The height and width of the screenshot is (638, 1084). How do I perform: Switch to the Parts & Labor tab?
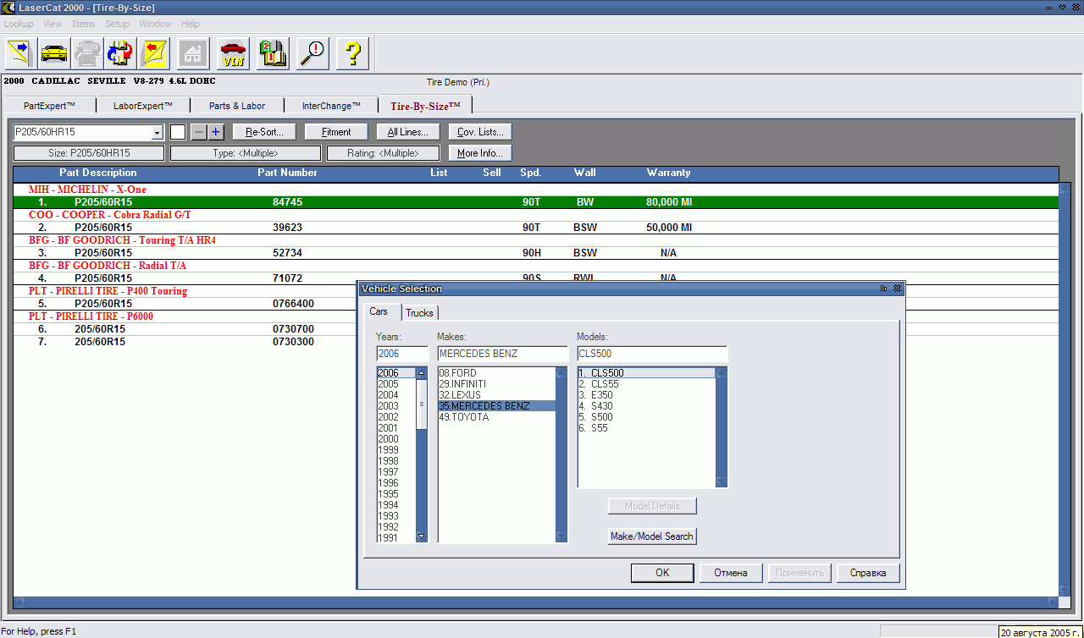pyautogui.click(x=237, y=106)
